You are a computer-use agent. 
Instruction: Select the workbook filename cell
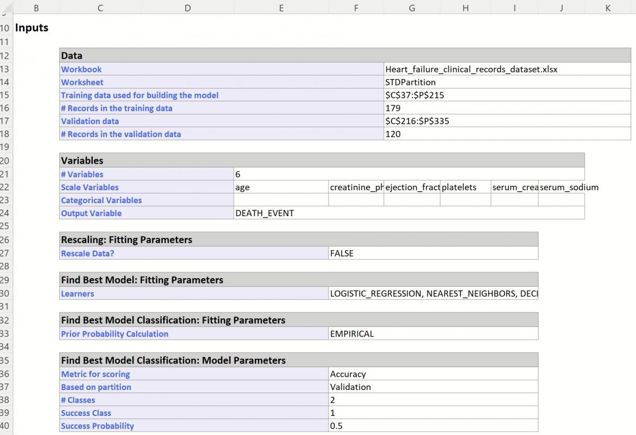point(471,69)
